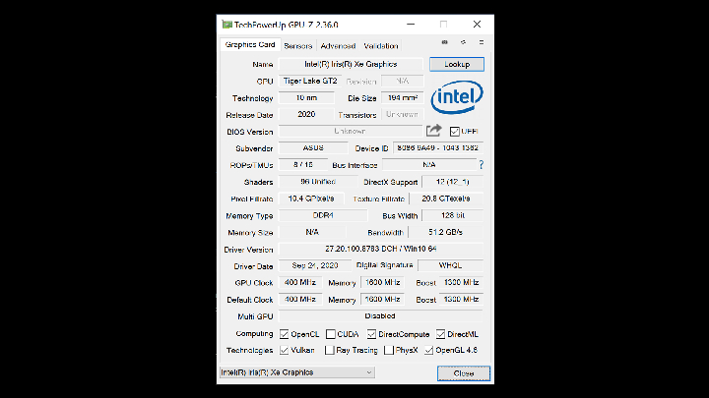Click the Name field showing Intel Iris Xe Graphics
The height and width of the screenshot is (398, 709).
[351, 64]
